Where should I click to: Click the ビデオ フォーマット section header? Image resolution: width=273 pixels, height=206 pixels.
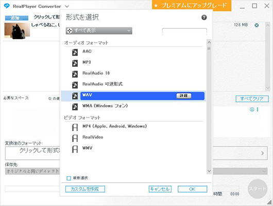click(82, 118)
